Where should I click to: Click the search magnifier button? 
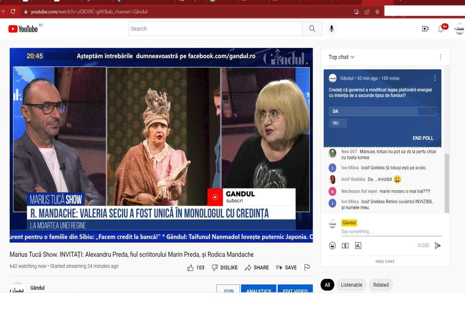coord(312,29)
